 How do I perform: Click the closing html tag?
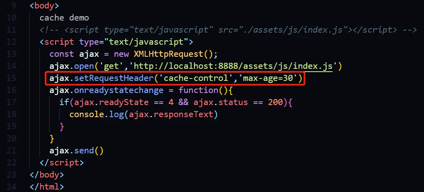pos(47,187)
